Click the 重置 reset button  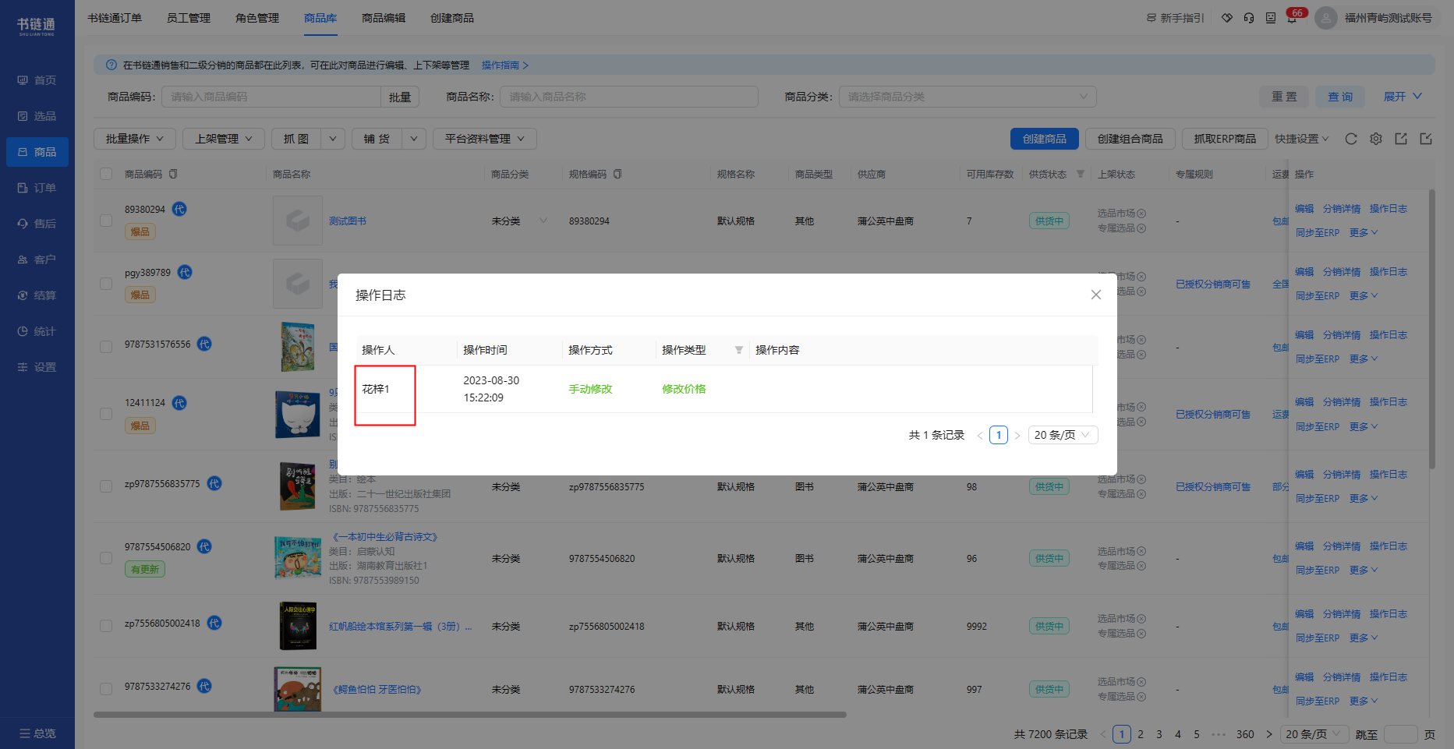tap(1285, 97)
